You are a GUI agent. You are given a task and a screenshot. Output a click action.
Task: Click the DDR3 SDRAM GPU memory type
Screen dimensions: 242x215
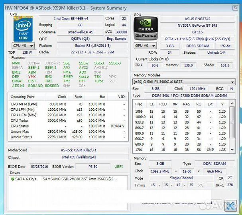pyautogui.click(x=198, y=46)
